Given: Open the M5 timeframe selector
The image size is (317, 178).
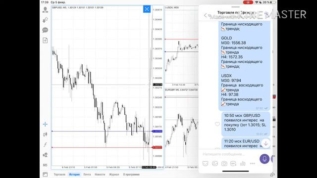Looking at the screenshot, I should [45, 165].
